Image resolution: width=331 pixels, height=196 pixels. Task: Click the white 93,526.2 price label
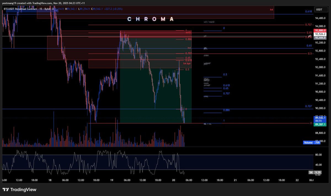(320, 34)
